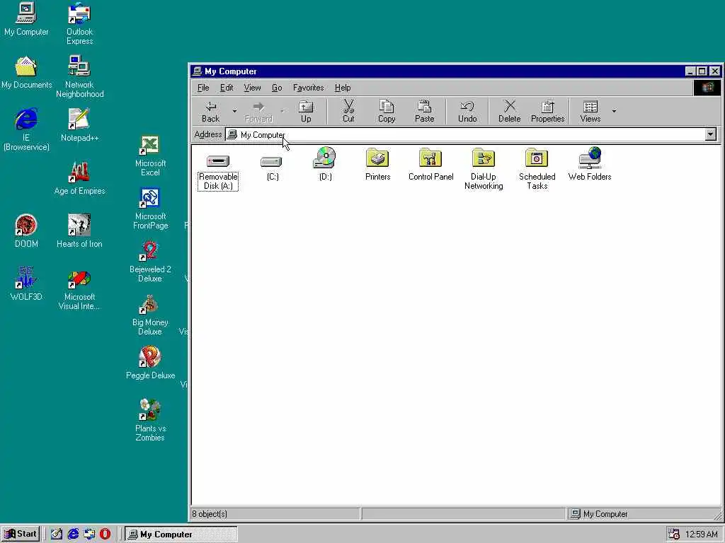Select Plants vs Zombies desktop shortcut
Image resolution: width=725 pixels, height=543 pixels.
[150, 421]
